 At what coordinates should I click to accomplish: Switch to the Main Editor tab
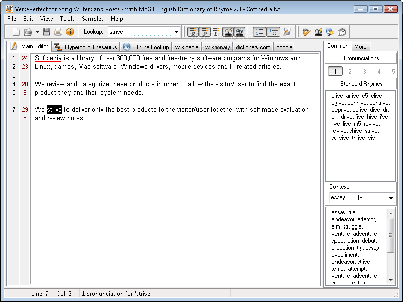29,46
